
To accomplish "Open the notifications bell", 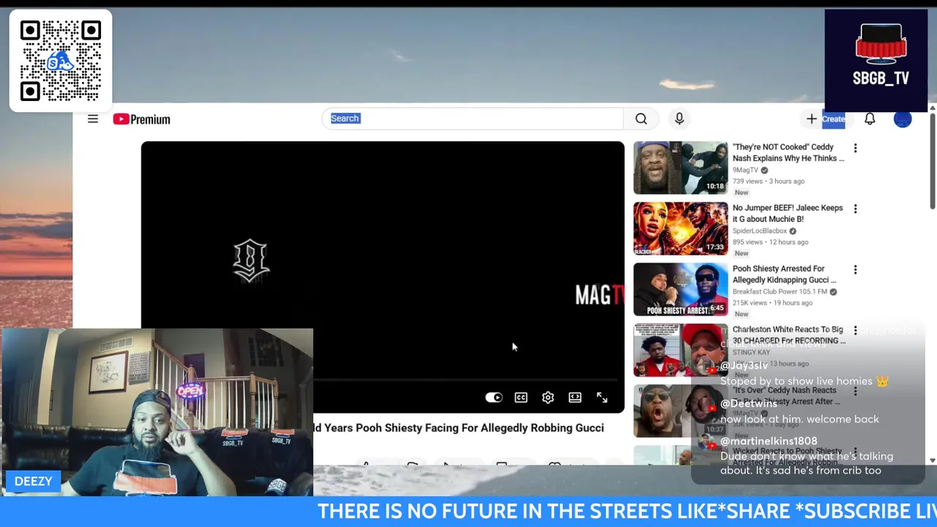I will pyautogui.click(x=870, y=119).
